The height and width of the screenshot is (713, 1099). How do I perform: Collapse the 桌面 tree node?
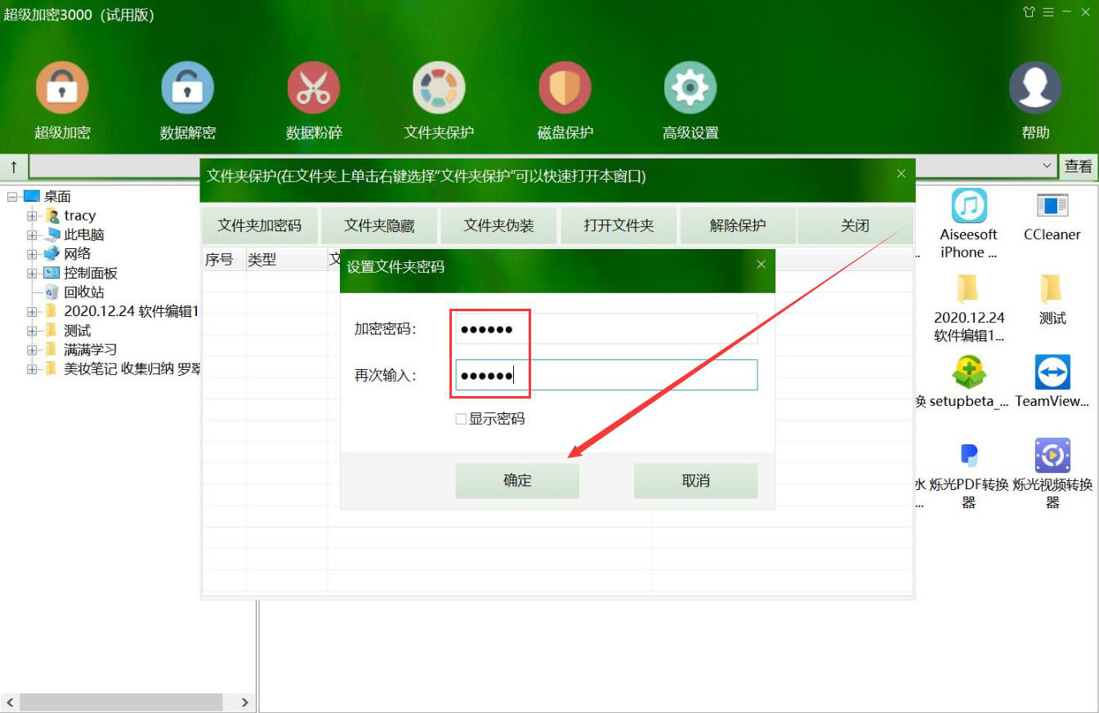(12, 197)
